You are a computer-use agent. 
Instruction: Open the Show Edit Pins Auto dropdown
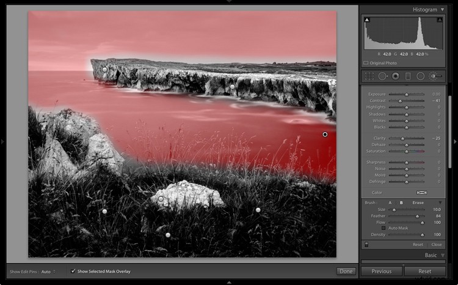[48, 272]
